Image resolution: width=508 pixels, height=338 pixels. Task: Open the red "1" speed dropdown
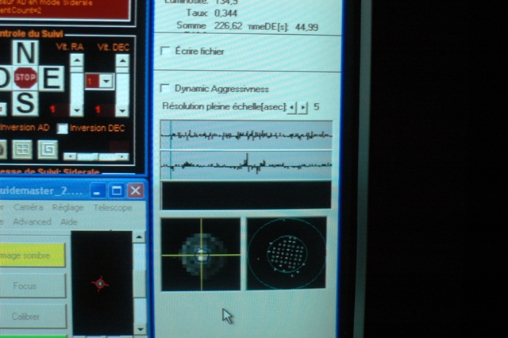(x=106, y=81)
